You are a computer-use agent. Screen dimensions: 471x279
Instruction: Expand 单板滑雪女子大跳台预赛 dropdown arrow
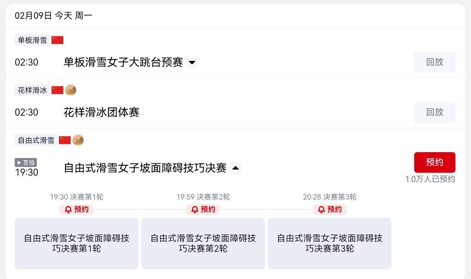click(x=192, y=62)
